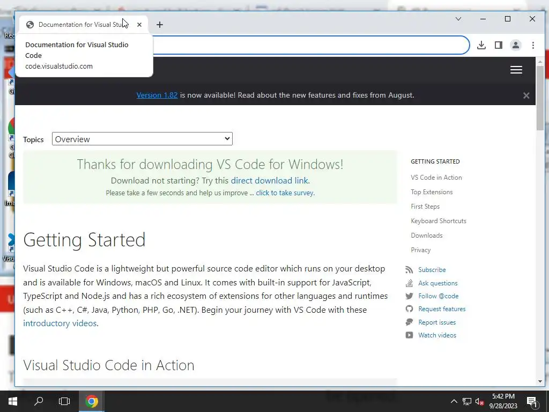Click Chrome icon on taskbar
The width and height of the screenshot is (549, 412).
pyautogui.click(x=91, y=401)
